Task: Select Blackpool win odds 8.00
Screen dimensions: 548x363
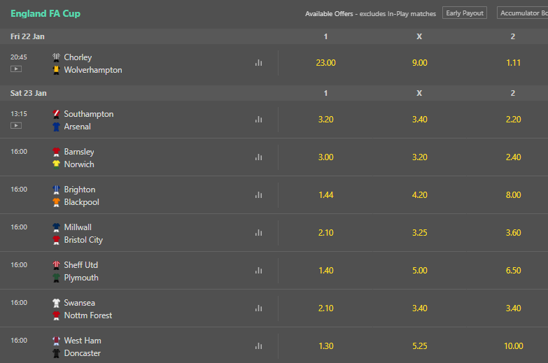Action: click(513, 195)
